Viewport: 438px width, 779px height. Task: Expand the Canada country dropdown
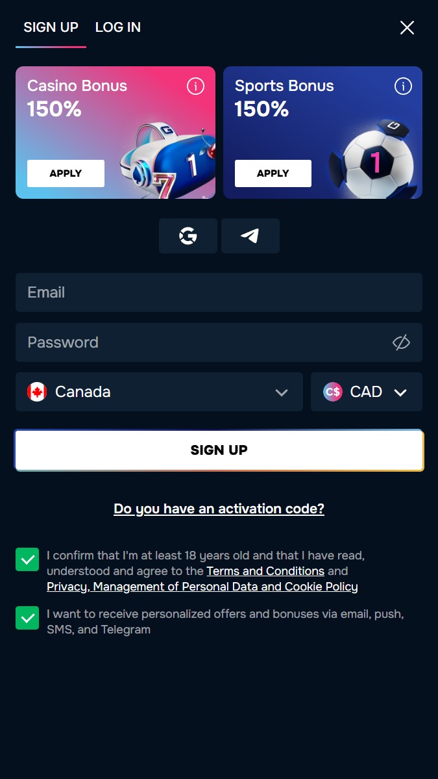[281, 392]
